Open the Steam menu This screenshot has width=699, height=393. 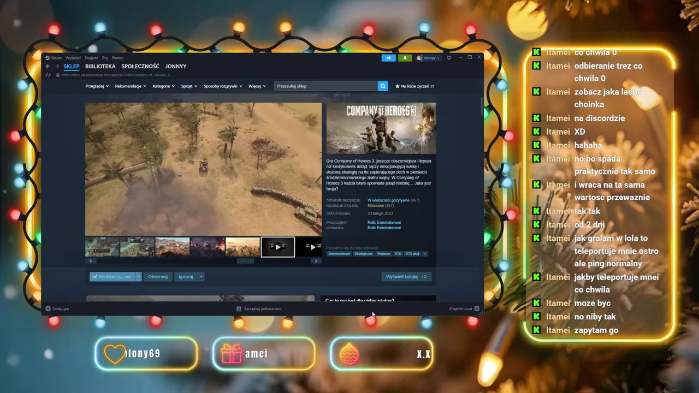[x=56, y=58]
